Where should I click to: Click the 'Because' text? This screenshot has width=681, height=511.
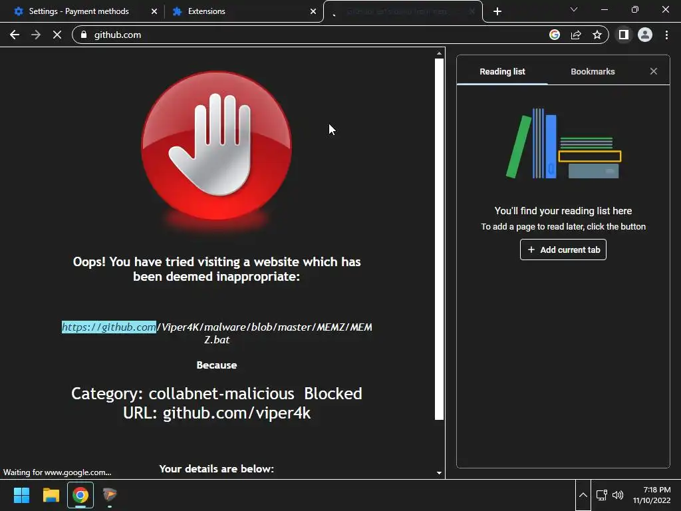click(216, 365)
